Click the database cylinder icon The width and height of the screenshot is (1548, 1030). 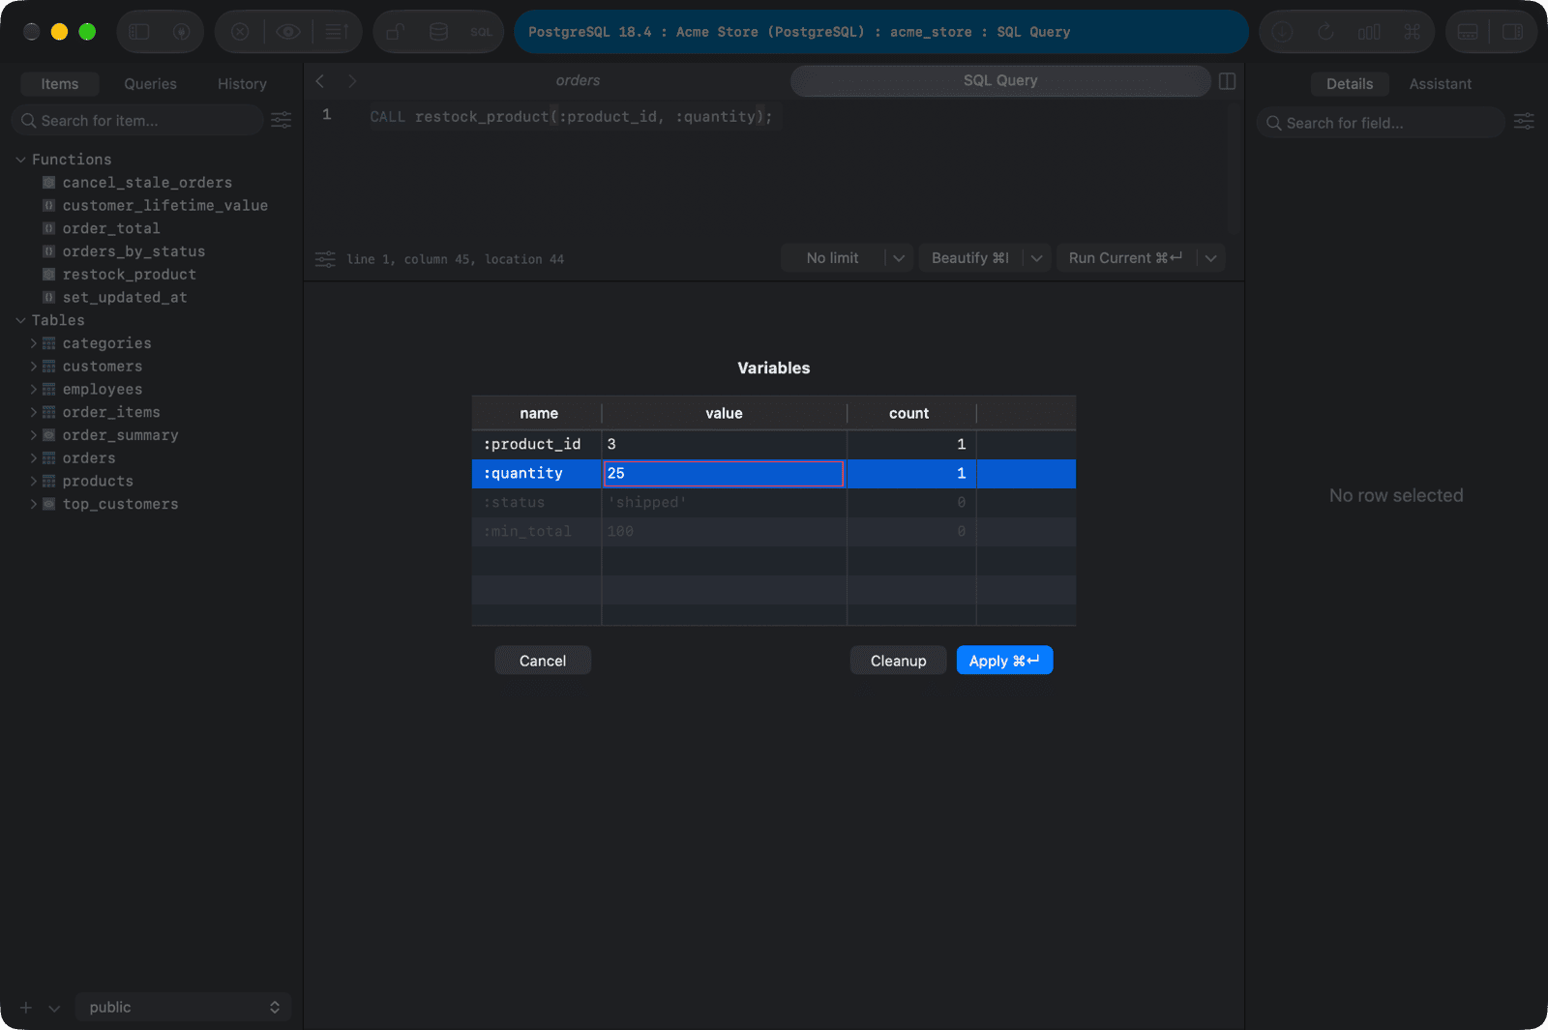[x=438, y=32]
